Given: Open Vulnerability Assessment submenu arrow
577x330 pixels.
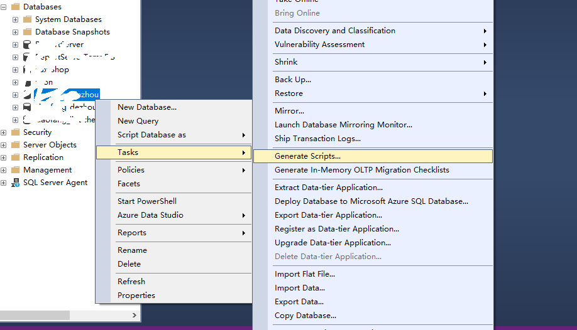Looking at the screenshot, I should [485, 45].
